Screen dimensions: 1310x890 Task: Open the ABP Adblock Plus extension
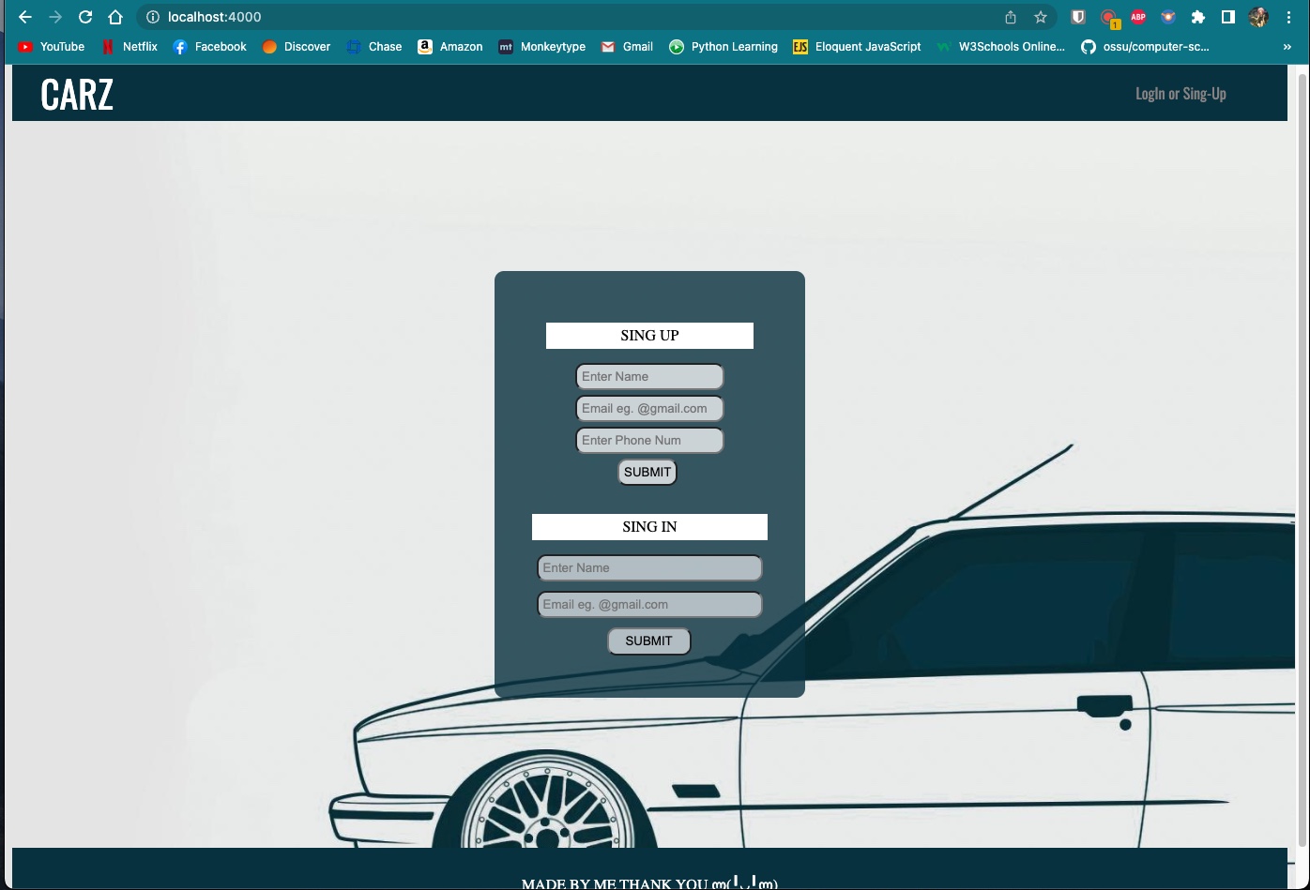(x=1138, y=17)
